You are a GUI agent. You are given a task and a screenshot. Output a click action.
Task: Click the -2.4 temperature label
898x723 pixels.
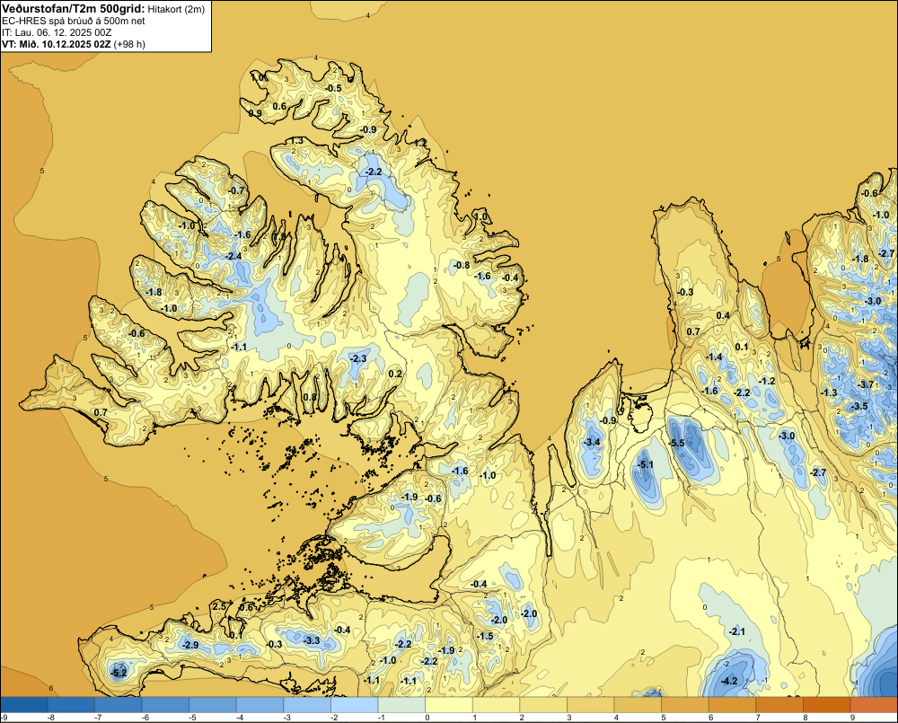pos(233,256)
